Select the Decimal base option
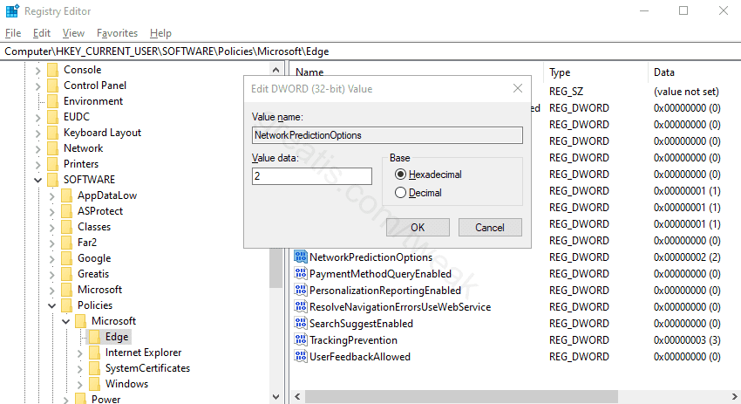 point(401,193)
